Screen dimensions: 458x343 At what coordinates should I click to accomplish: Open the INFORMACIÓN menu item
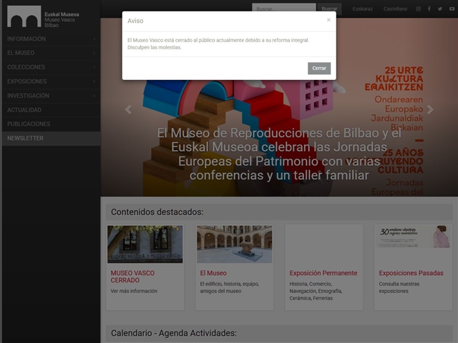51,39
